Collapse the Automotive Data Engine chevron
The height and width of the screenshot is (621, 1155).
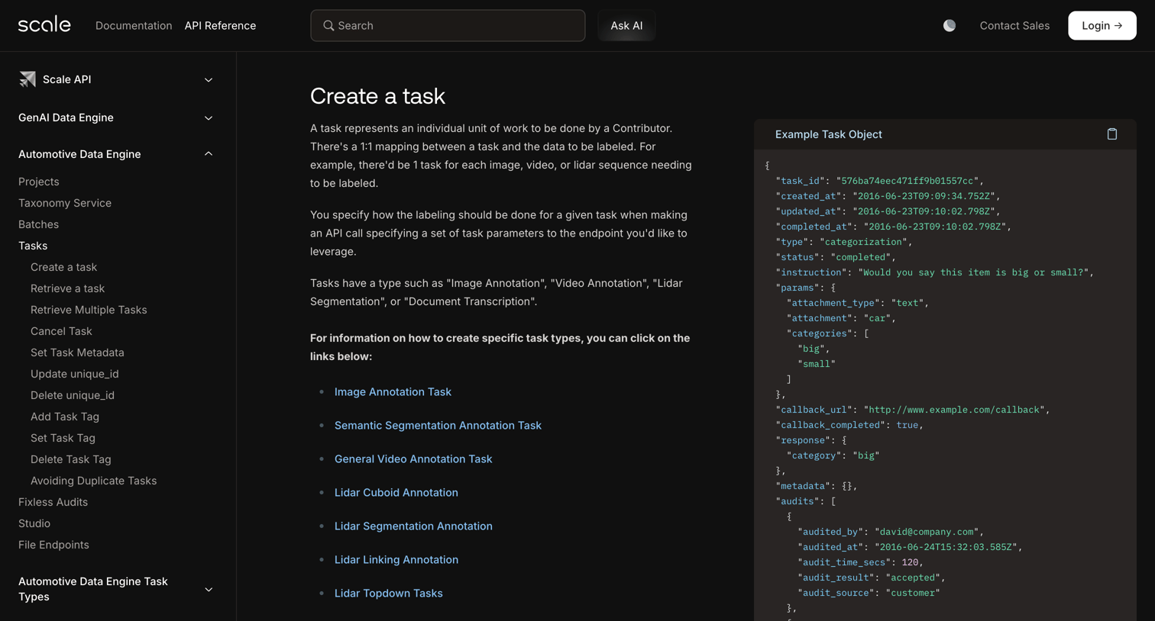tap(209, 154)
